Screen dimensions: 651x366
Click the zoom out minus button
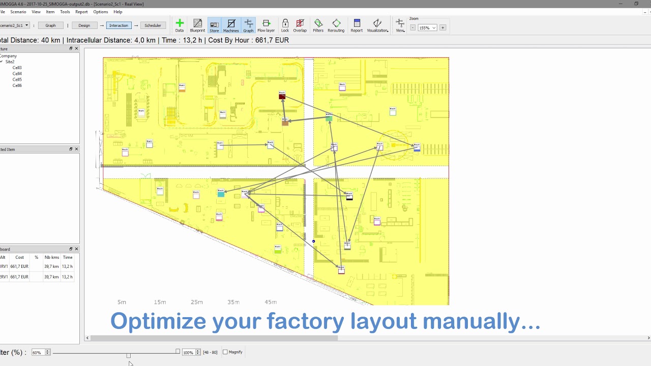412,27
